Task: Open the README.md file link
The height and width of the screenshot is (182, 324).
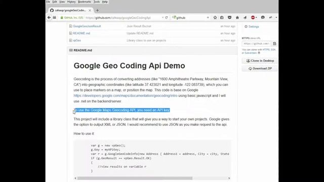Action: [82, 33]
